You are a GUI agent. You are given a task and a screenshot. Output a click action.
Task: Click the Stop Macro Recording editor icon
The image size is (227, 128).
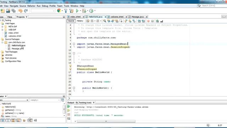pyautogui.click(x=152, y=21)
